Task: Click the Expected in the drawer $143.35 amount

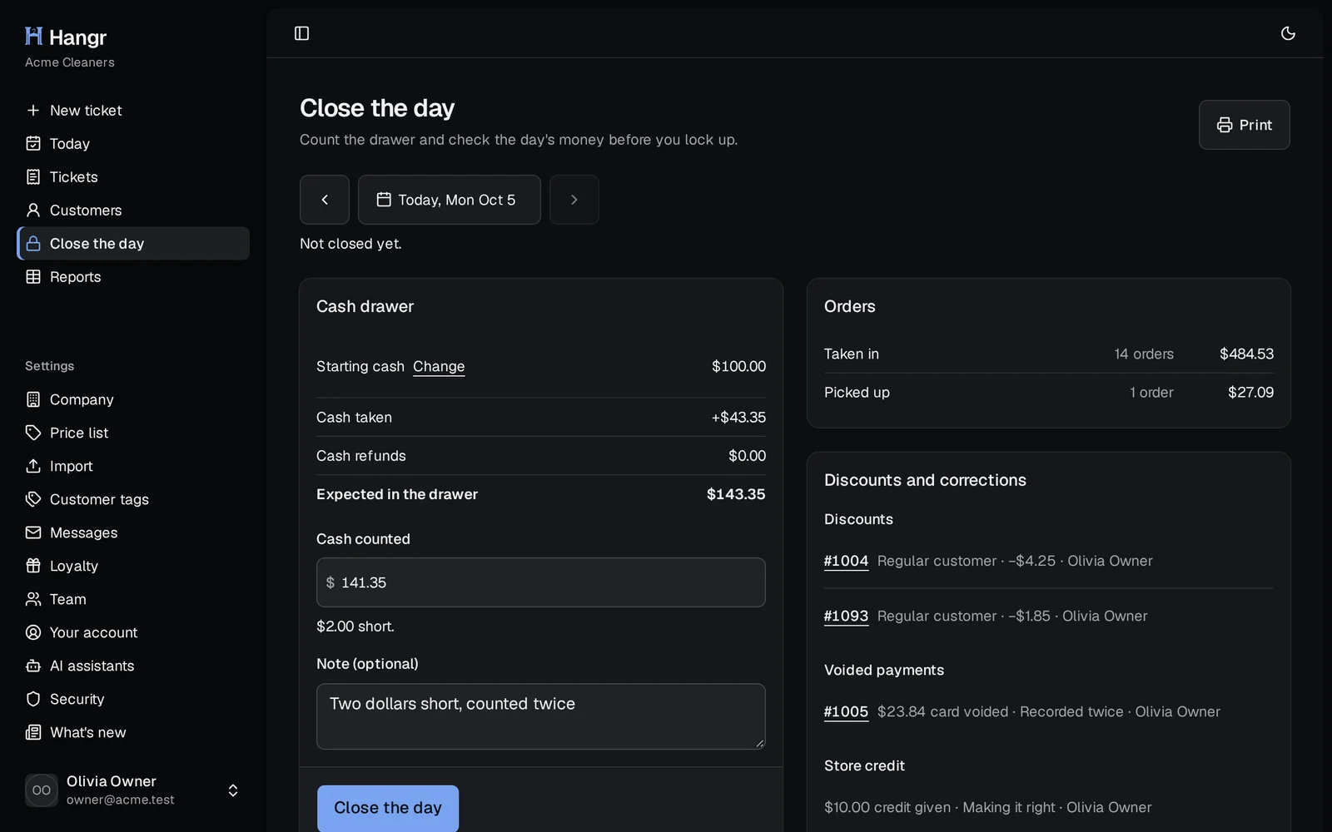Action: [x=736, y=494]
